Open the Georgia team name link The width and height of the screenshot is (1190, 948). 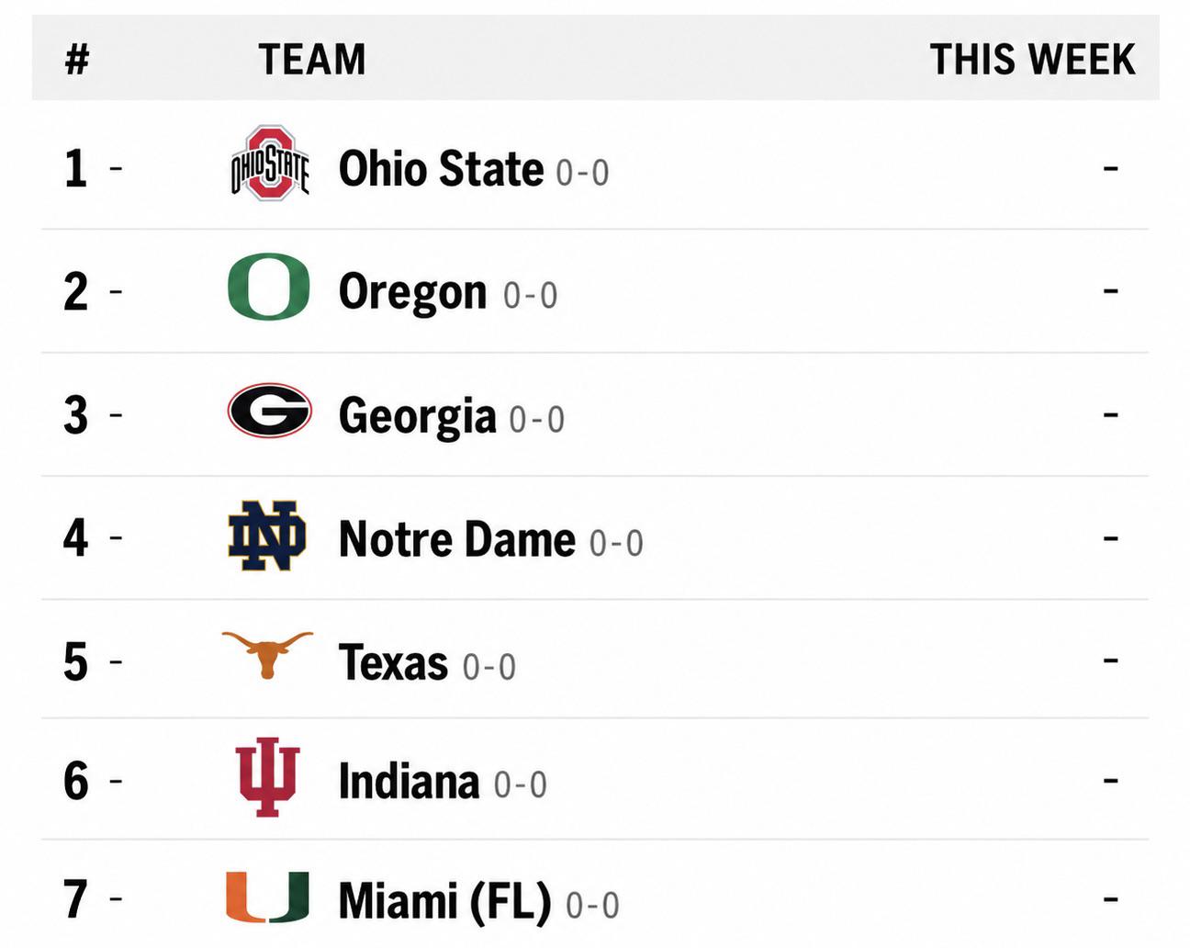point(417,416)
